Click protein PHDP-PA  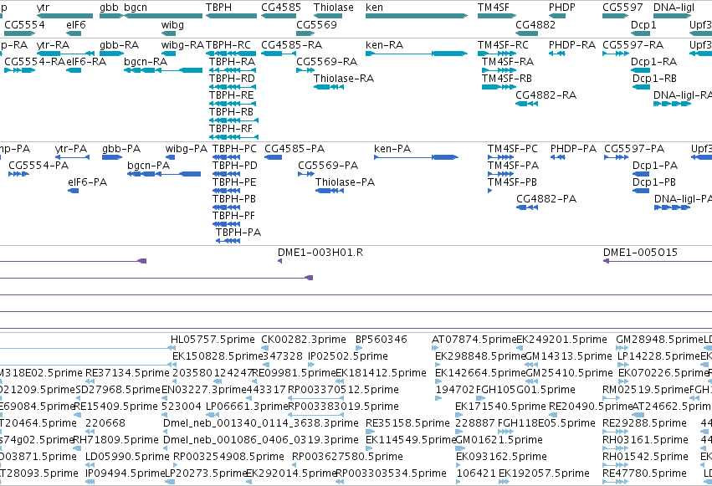(573, 149)
